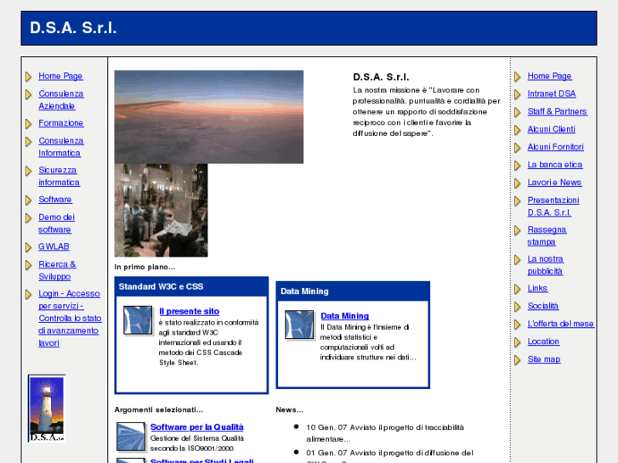Open Presentazioni D.S.A. S.r.l. link
Screen dimensions: 618x463
[553, 206]
